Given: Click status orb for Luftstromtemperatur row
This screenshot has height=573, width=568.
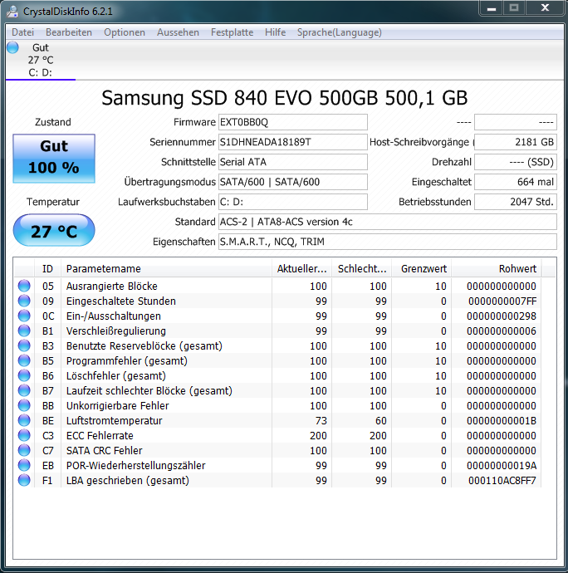Looking at the screenshot, I should [x=24, y=420].
